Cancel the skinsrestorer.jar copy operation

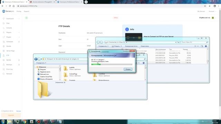point(128,69)
